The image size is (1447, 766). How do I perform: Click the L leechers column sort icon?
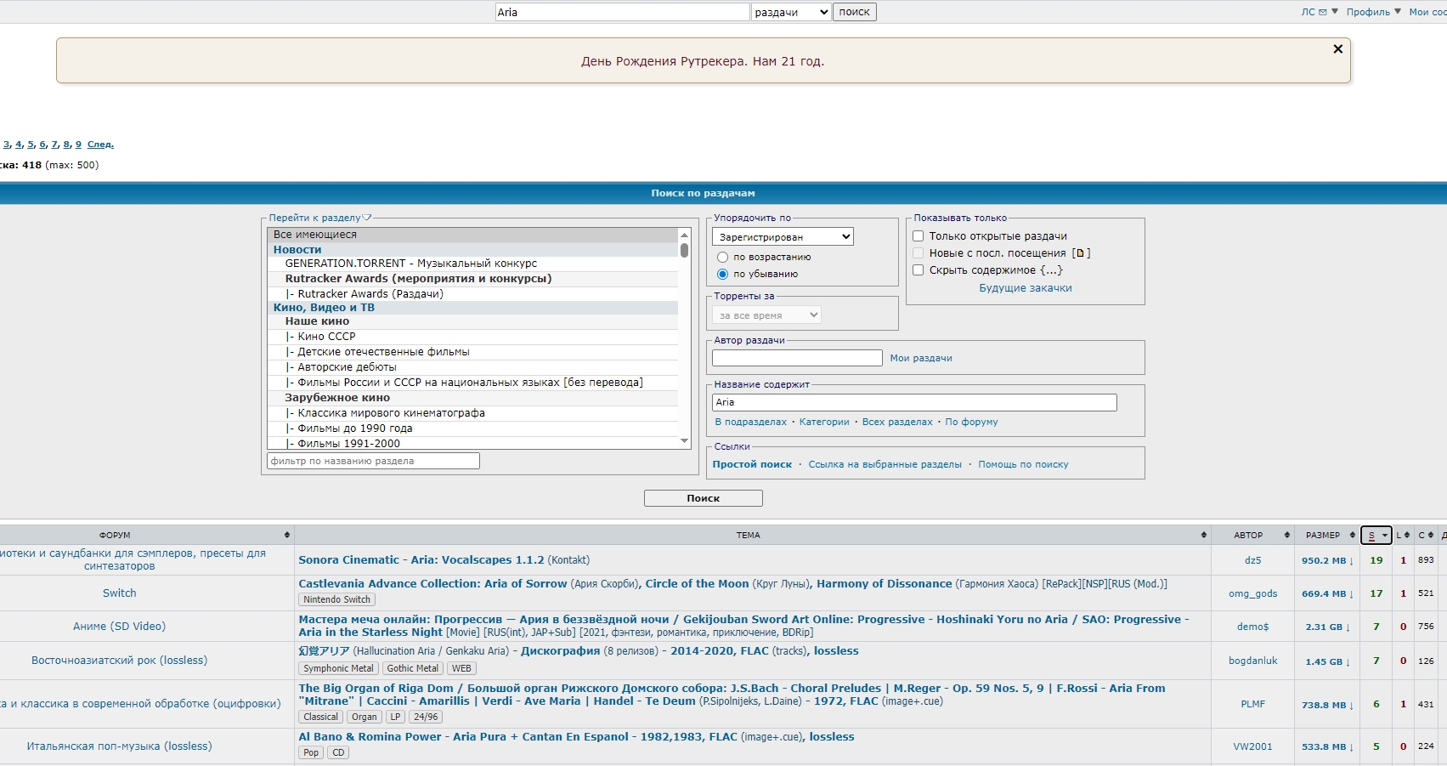[1406, 536]
